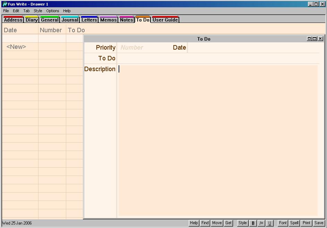Open the Help menu in the menu bar

(67, 11)
